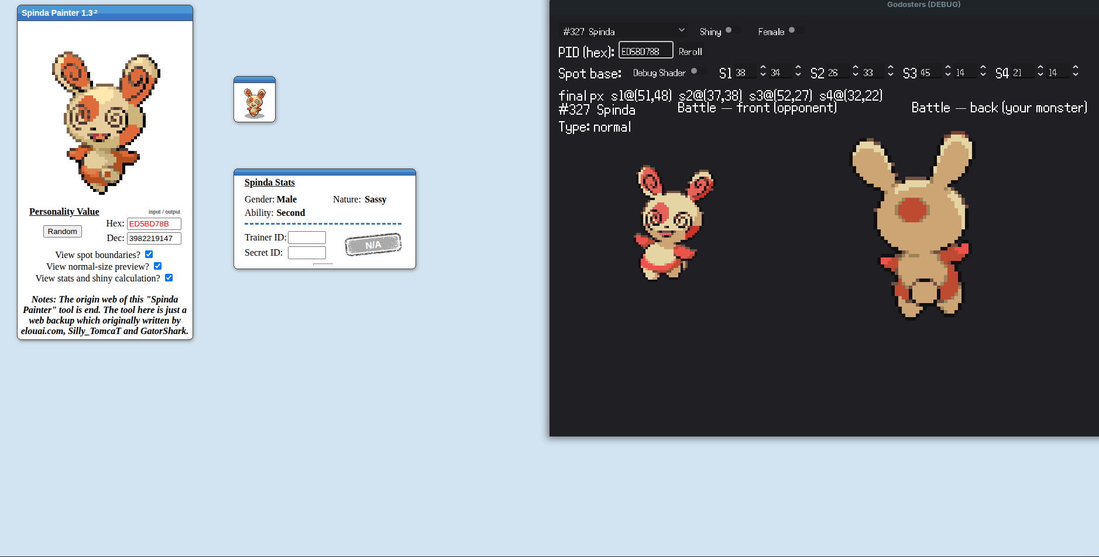Click the large Spinda sprite in Spinda Painter
Screen dimensions: 1099x557
tap(105, 122)
